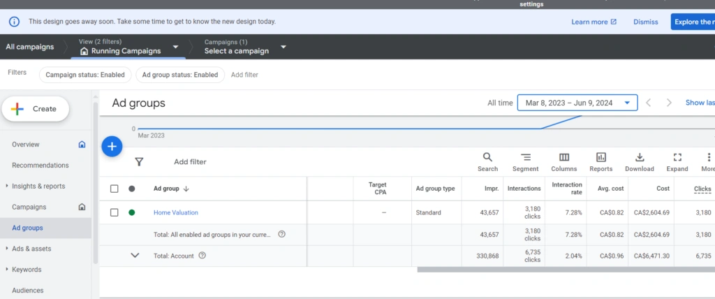Open the Reports icon
The height and width of the screenshot is (299, 715).
600,161
